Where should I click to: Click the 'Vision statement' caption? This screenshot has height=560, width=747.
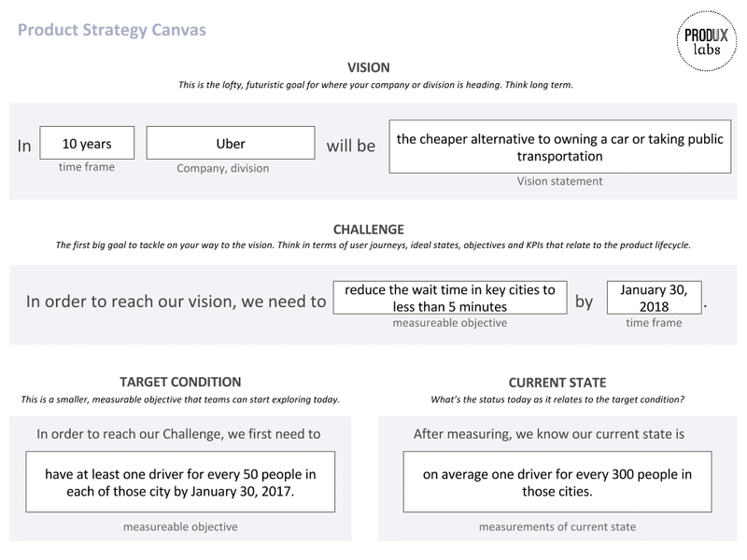559,181
